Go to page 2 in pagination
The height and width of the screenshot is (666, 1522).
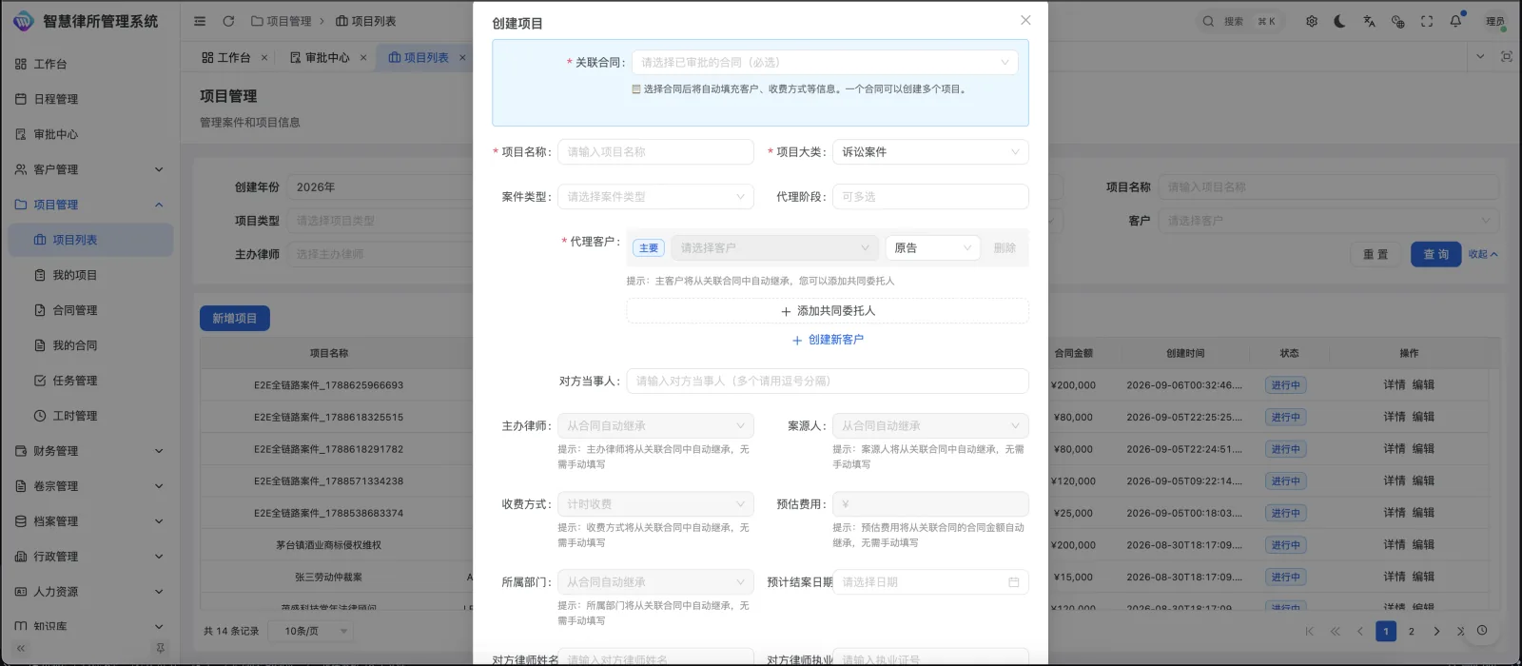(1412, 631)
